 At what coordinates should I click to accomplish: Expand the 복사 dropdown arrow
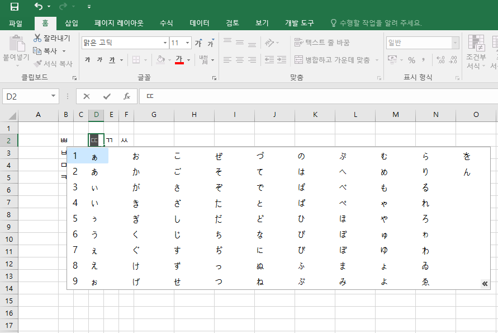click(x=64, y=51)
